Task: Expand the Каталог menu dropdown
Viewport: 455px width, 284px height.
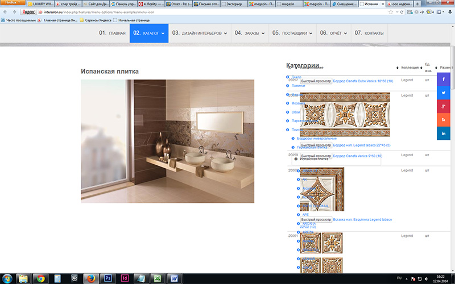Action: pyautogui.click(x=148, y=33)
